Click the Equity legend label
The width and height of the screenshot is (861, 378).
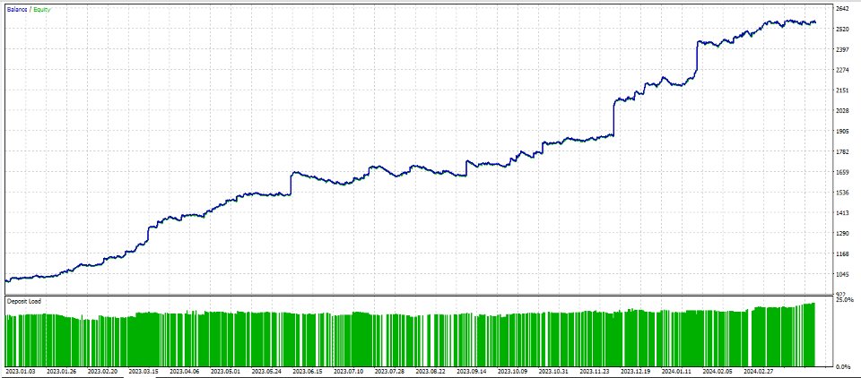(x=40, y=10)
